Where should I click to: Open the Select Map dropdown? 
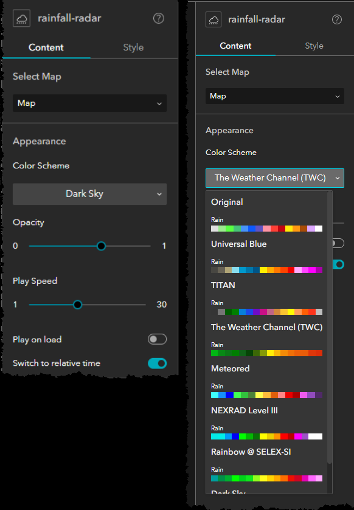[89, 103]
